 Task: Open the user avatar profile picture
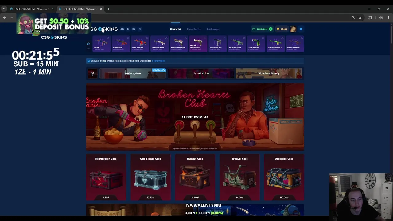(293, 29)
